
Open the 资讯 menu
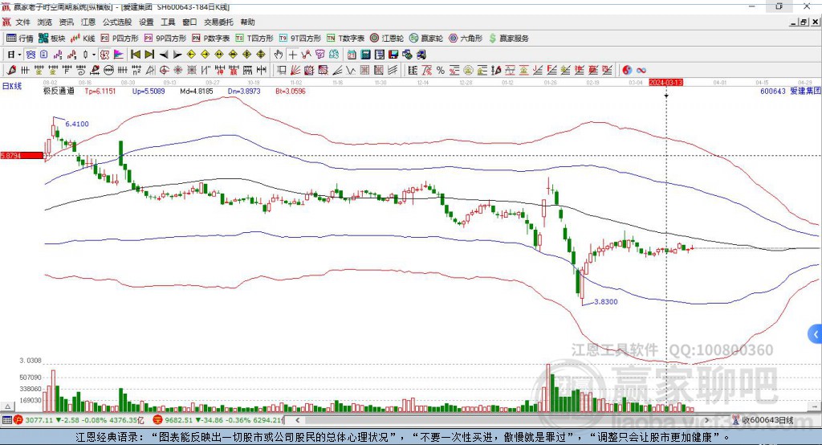pos(66,22)
